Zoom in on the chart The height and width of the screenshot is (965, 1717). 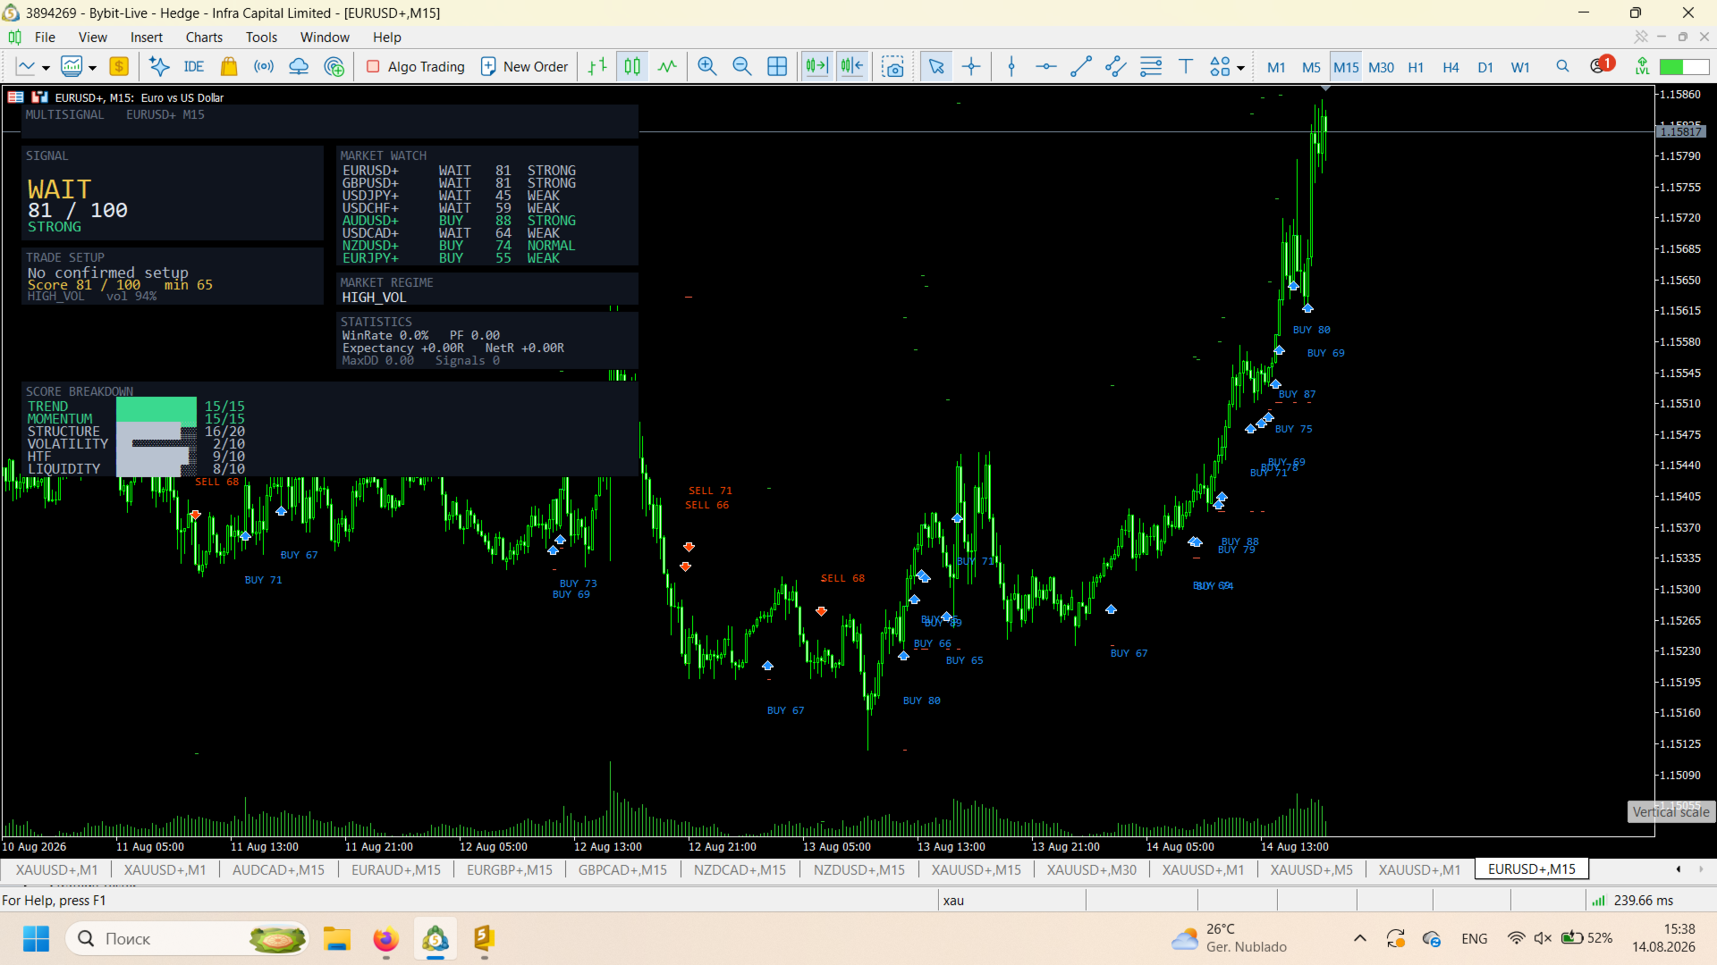[x=706, y=66]
